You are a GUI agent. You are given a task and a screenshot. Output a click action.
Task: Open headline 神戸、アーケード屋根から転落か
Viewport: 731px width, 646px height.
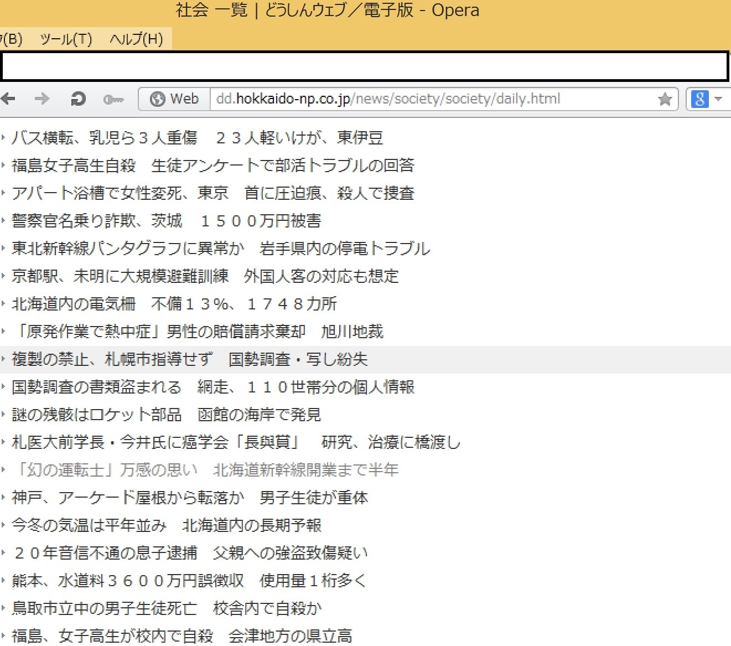[x=190, y=498]
